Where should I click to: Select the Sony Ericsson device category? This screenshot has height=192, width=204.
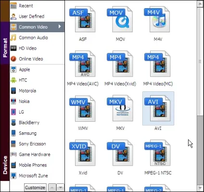pos(37,144)
